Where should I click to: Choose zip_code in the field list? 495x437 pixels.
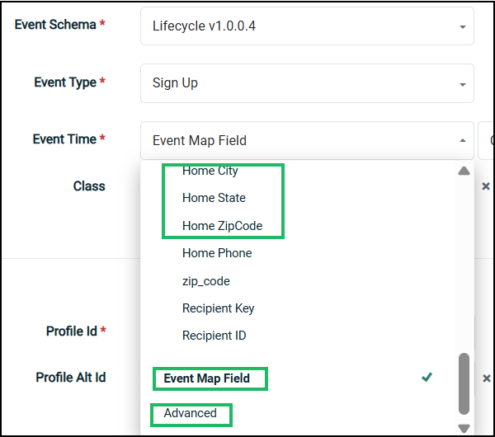[x=206, y=281]
